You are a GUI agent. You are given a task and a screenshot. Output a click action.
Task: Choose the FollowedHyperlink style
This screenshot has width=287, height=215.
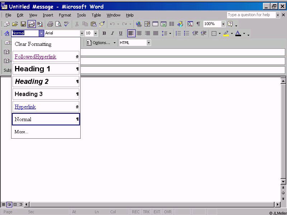[46, 57]
